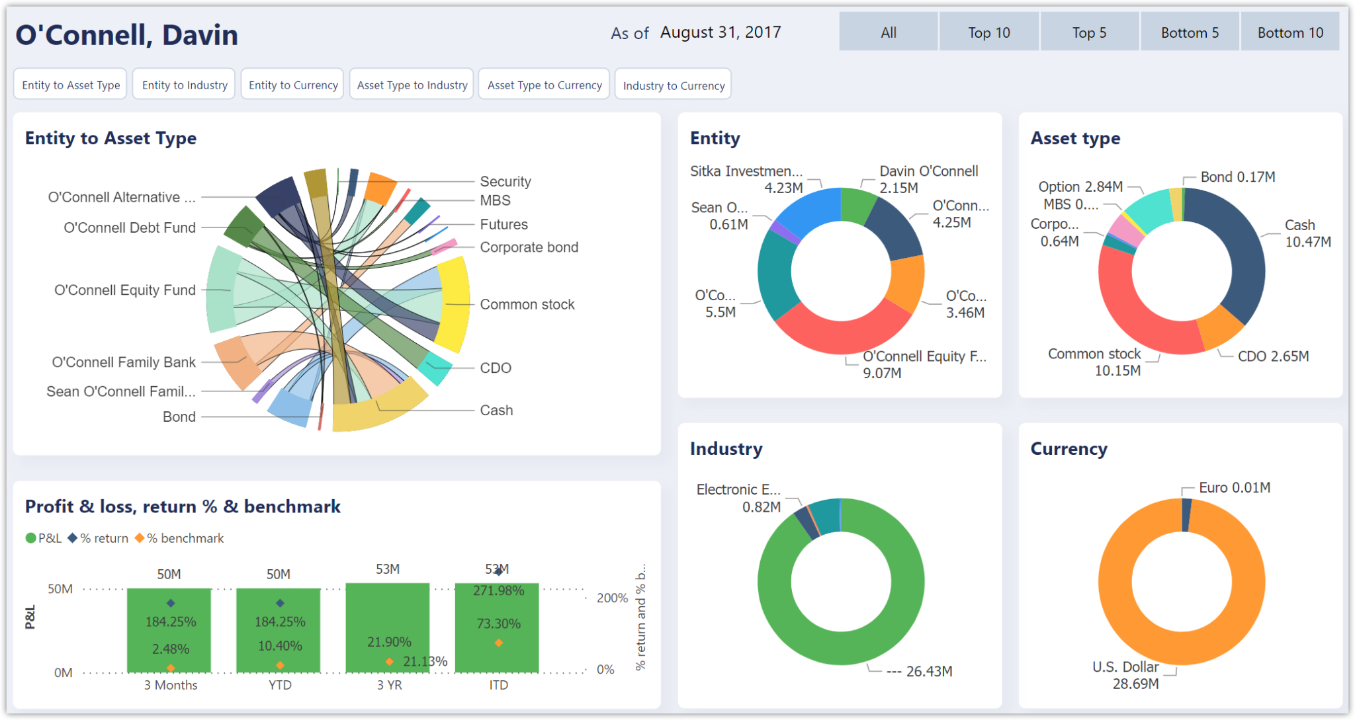The height and width of the screenshot is (720, 1355).
Task: Apply the "Top 10" filter
Action: [988, 31]
